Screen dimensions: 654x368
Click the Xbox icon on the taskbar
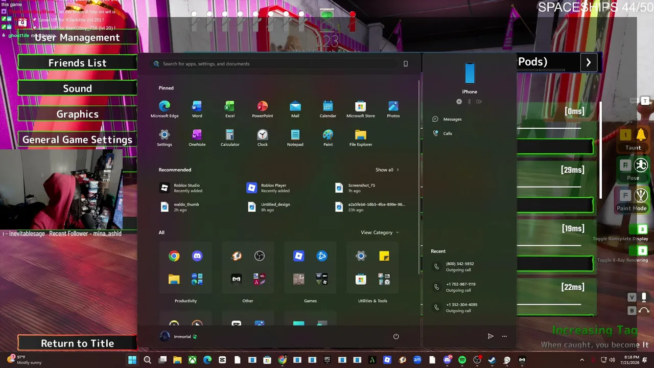[192, 360]
